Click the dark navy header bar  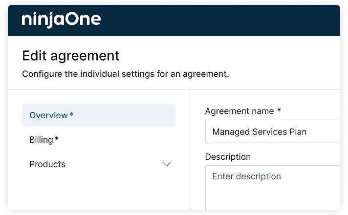pos(220,20)
